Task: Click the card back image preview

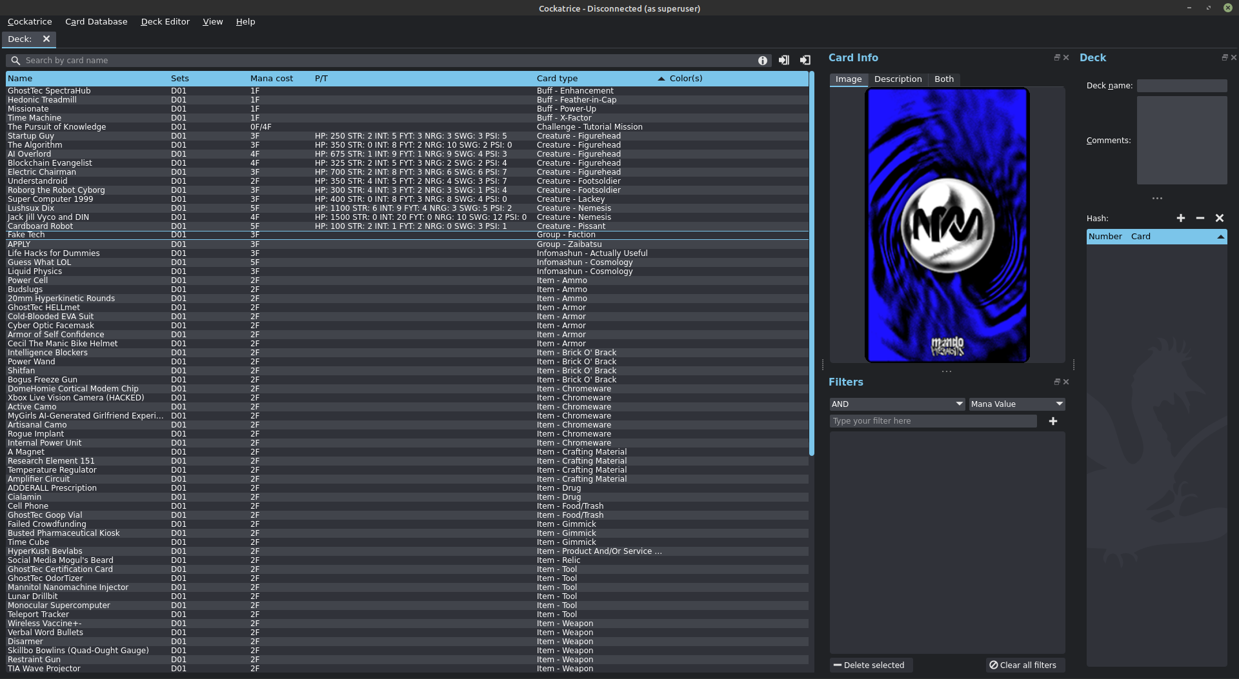Action: [x=947, y=225]
